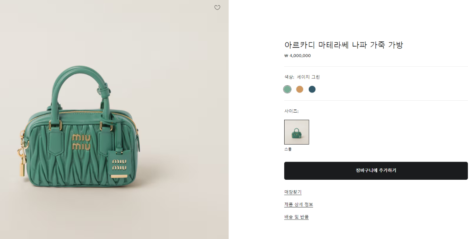Viewport: 475px width, 239px height.
Task: Expand the 제품 상세 정보 link
Action: [x=298, y=204]
